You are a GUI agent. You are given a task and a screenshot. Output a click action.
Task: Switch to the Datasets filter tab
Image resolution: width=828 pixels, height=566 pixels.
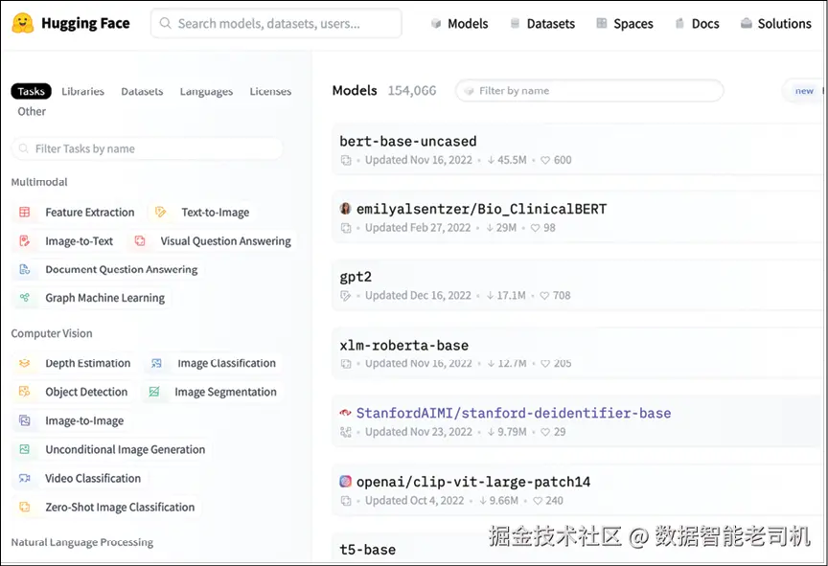click(x=142, y=91)
